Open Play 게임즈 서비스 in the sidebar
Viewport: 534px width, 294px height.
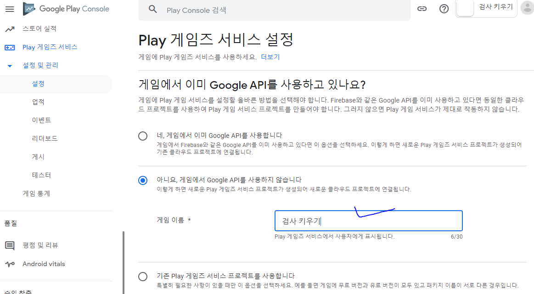[50, 47]
